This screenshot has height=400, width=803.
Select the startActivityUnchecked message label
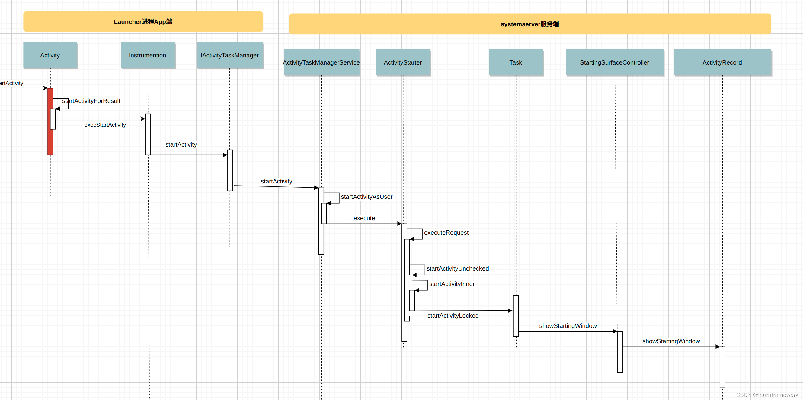[x=458, y=268]
